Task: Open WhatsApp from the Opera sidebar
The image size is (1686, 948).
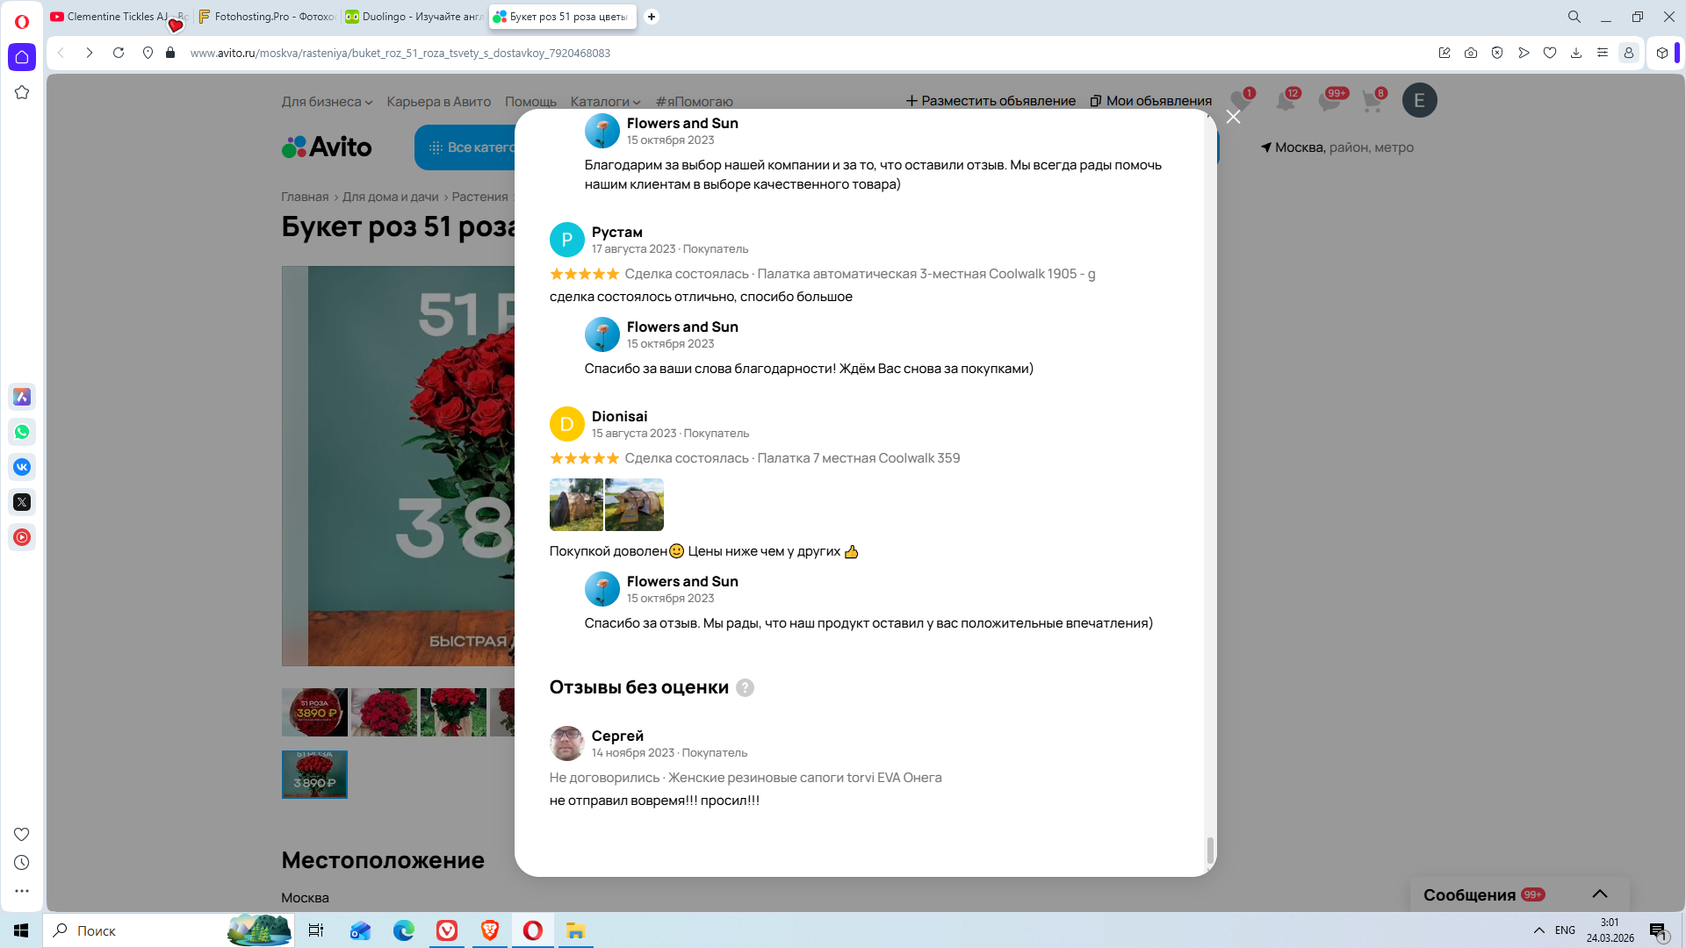Action: (22, 432)
